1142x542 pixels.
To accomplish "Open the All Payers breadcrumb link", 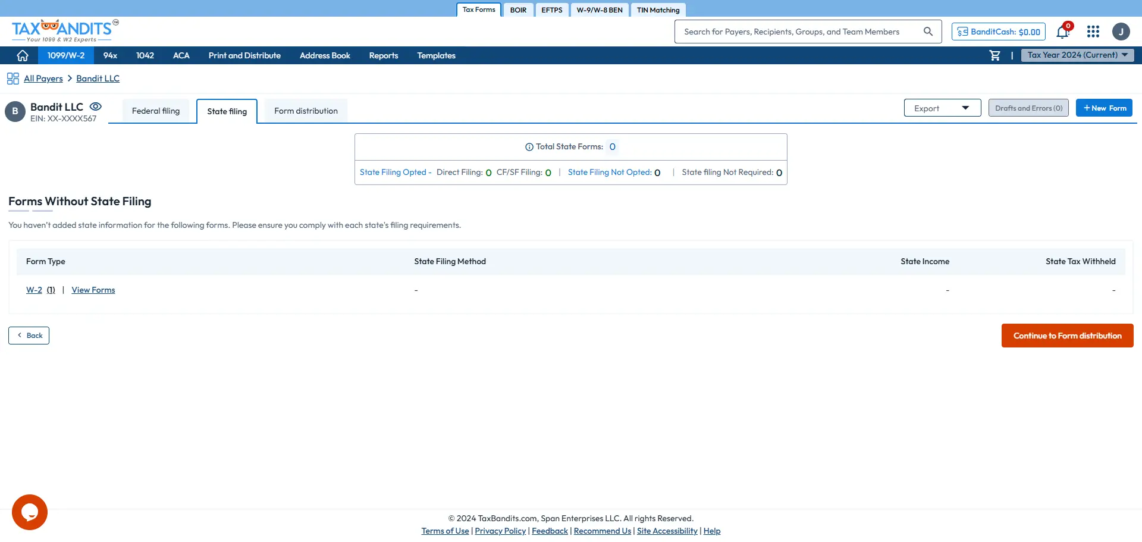I will pos(43,79).
